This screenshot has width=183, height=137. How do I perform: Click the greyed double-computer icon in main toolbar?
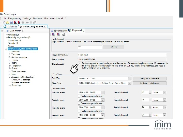(x=31, y=23)
